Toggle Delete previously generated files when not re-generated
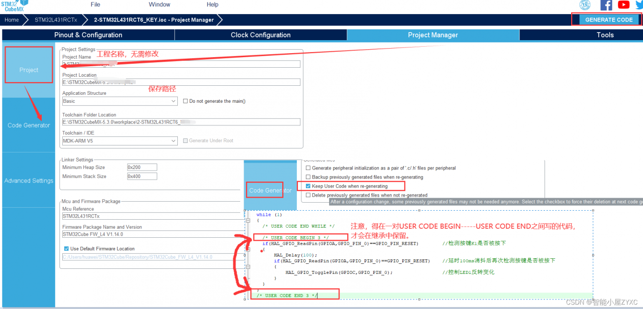This screenshot has height=309, width=643. tap(308, 195)
